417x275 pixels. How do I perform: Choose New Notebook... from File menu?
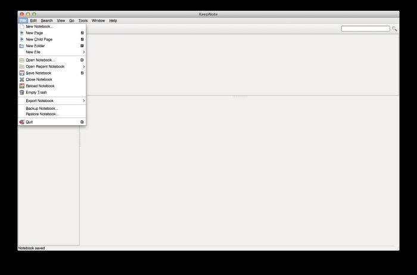52,27
